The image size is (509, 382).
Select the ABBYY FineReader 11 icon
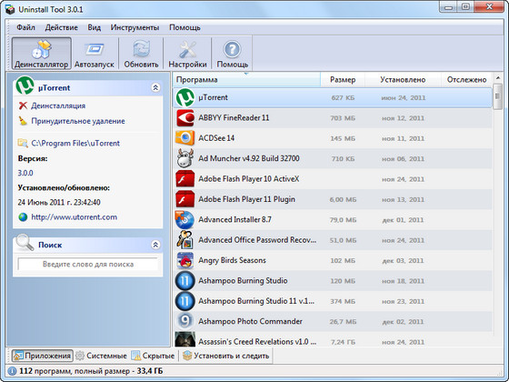coord(185,118)
